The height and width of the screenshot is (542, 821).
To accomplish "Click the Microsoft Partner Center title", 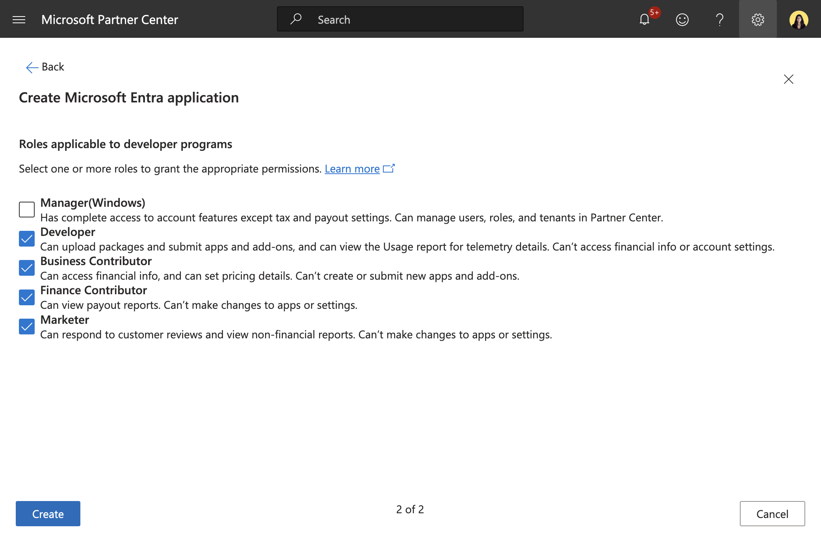I will coord(110,19).
